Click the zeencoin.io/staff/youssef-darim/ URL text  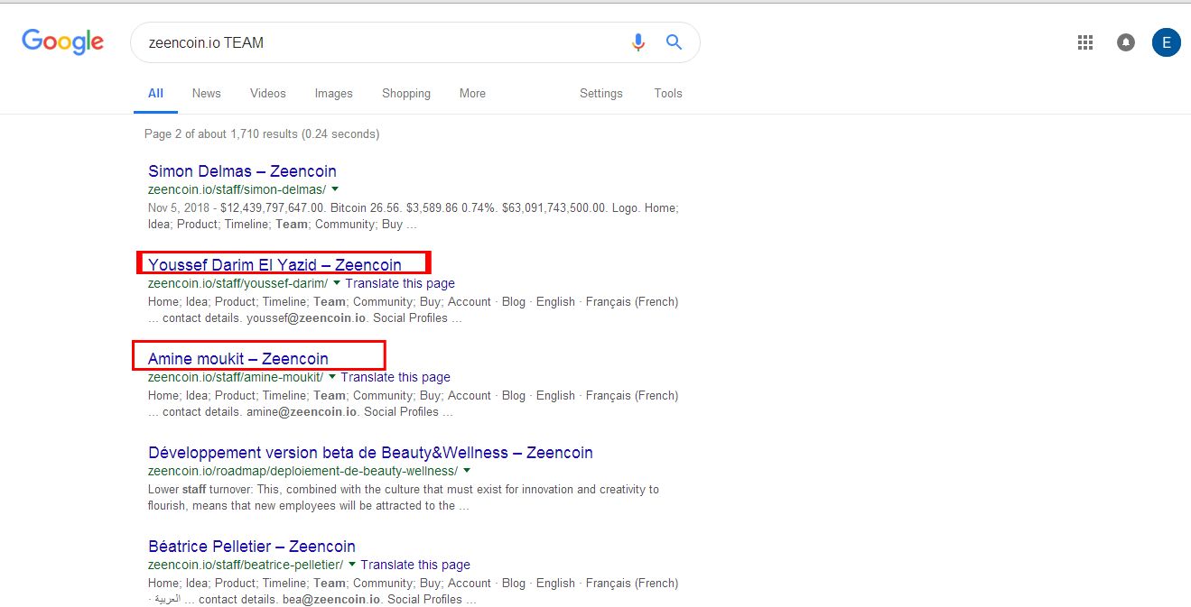point(237,283)
